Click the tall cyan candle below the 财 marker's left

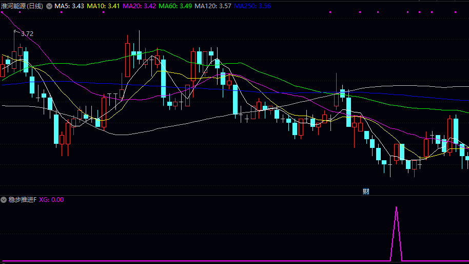click(x=348, y=111)
